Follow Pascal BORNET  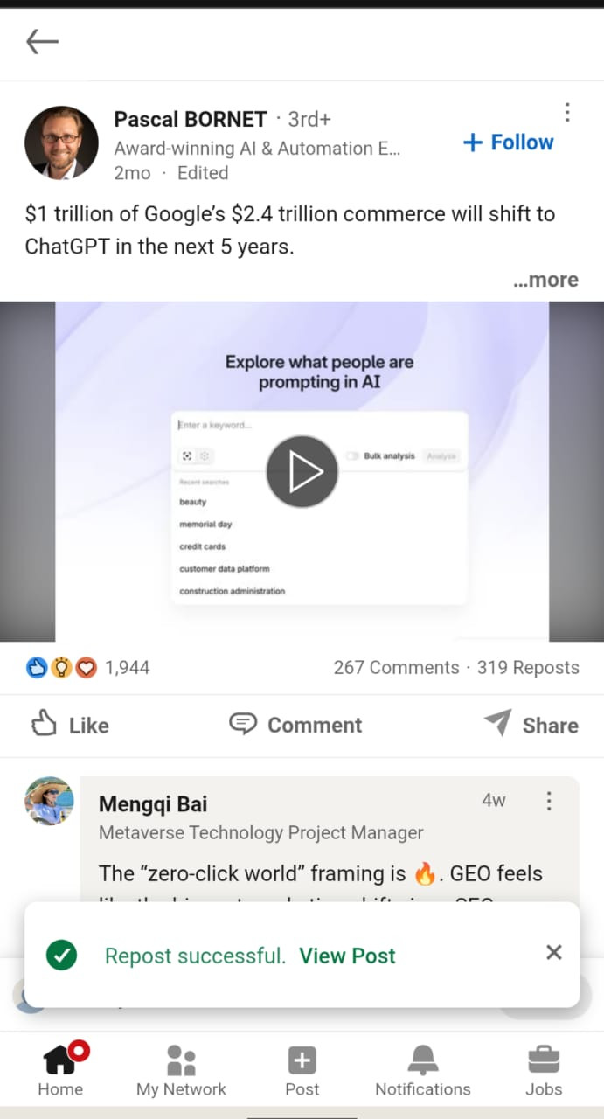[x=508, y=142]
